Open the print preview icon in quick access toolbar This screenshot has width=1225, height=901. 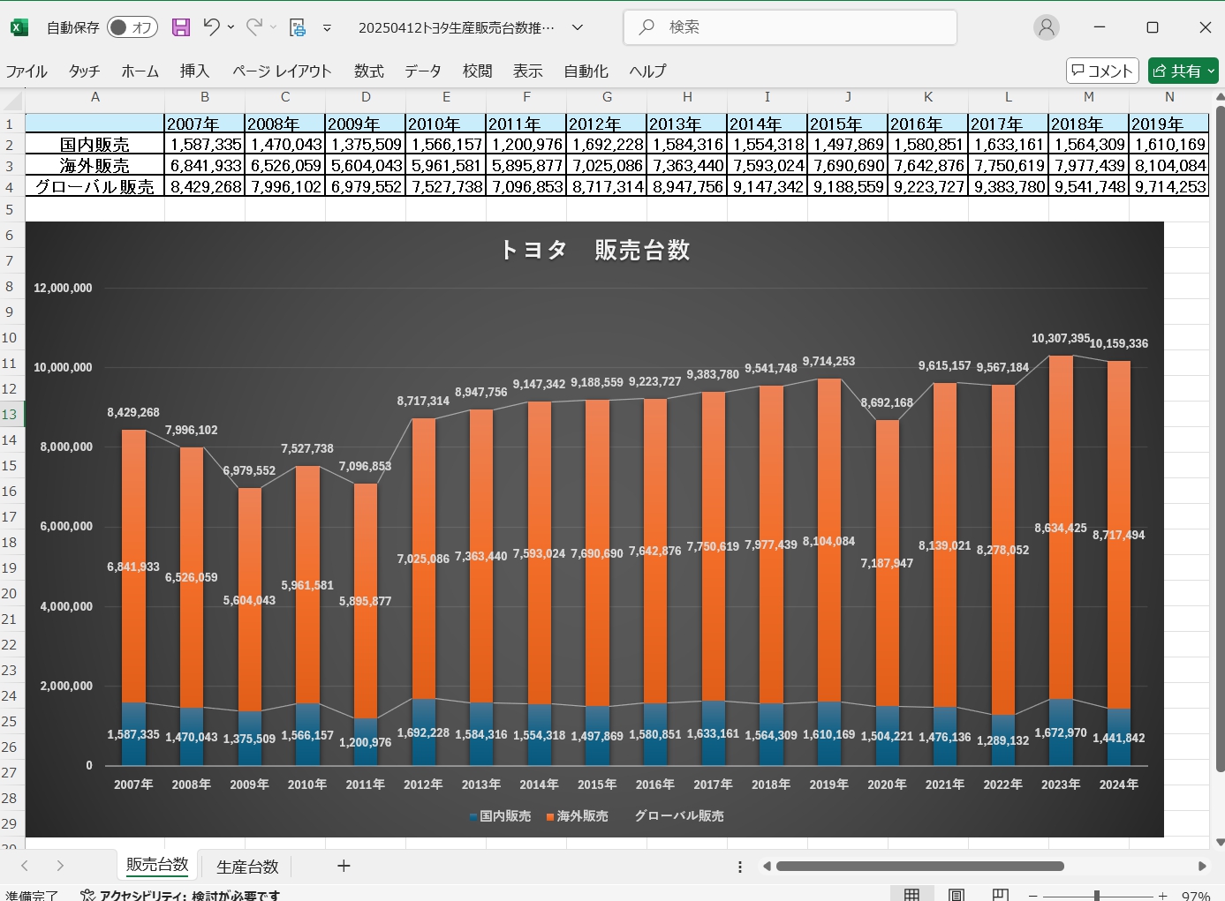[x=298, y=27]
